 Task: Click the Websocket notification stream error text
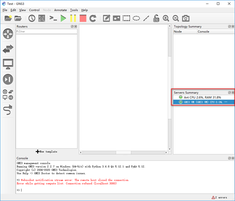point(75,180)
